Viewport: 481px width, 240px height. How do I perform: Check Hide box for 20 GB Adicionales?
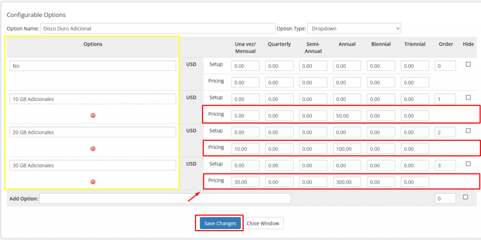pyautogui.click(x=468, y=131)
